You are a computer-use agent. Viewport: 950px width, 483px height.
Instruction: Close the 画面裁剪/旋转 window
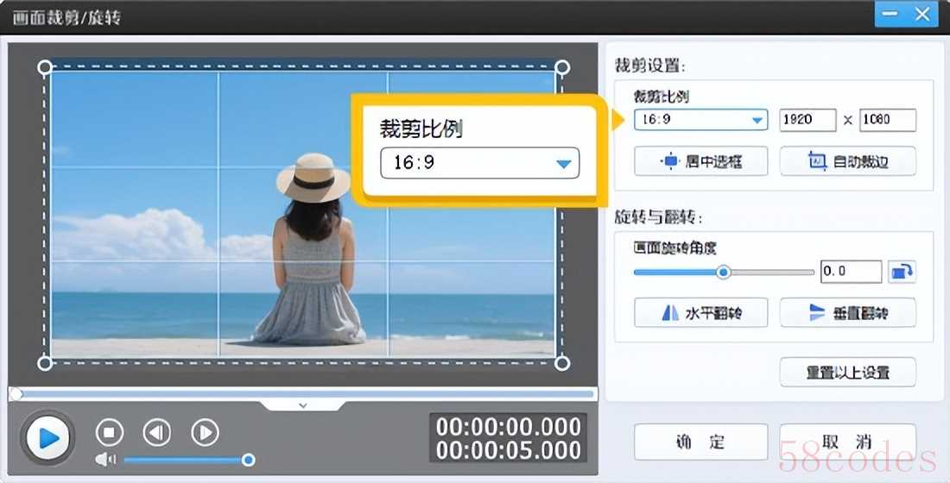[x=922, y=14]
